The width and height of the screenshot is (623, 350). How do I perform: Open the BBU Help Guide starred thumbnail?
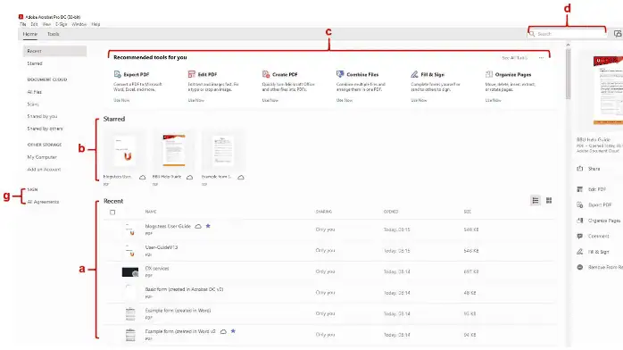[174, 150]
